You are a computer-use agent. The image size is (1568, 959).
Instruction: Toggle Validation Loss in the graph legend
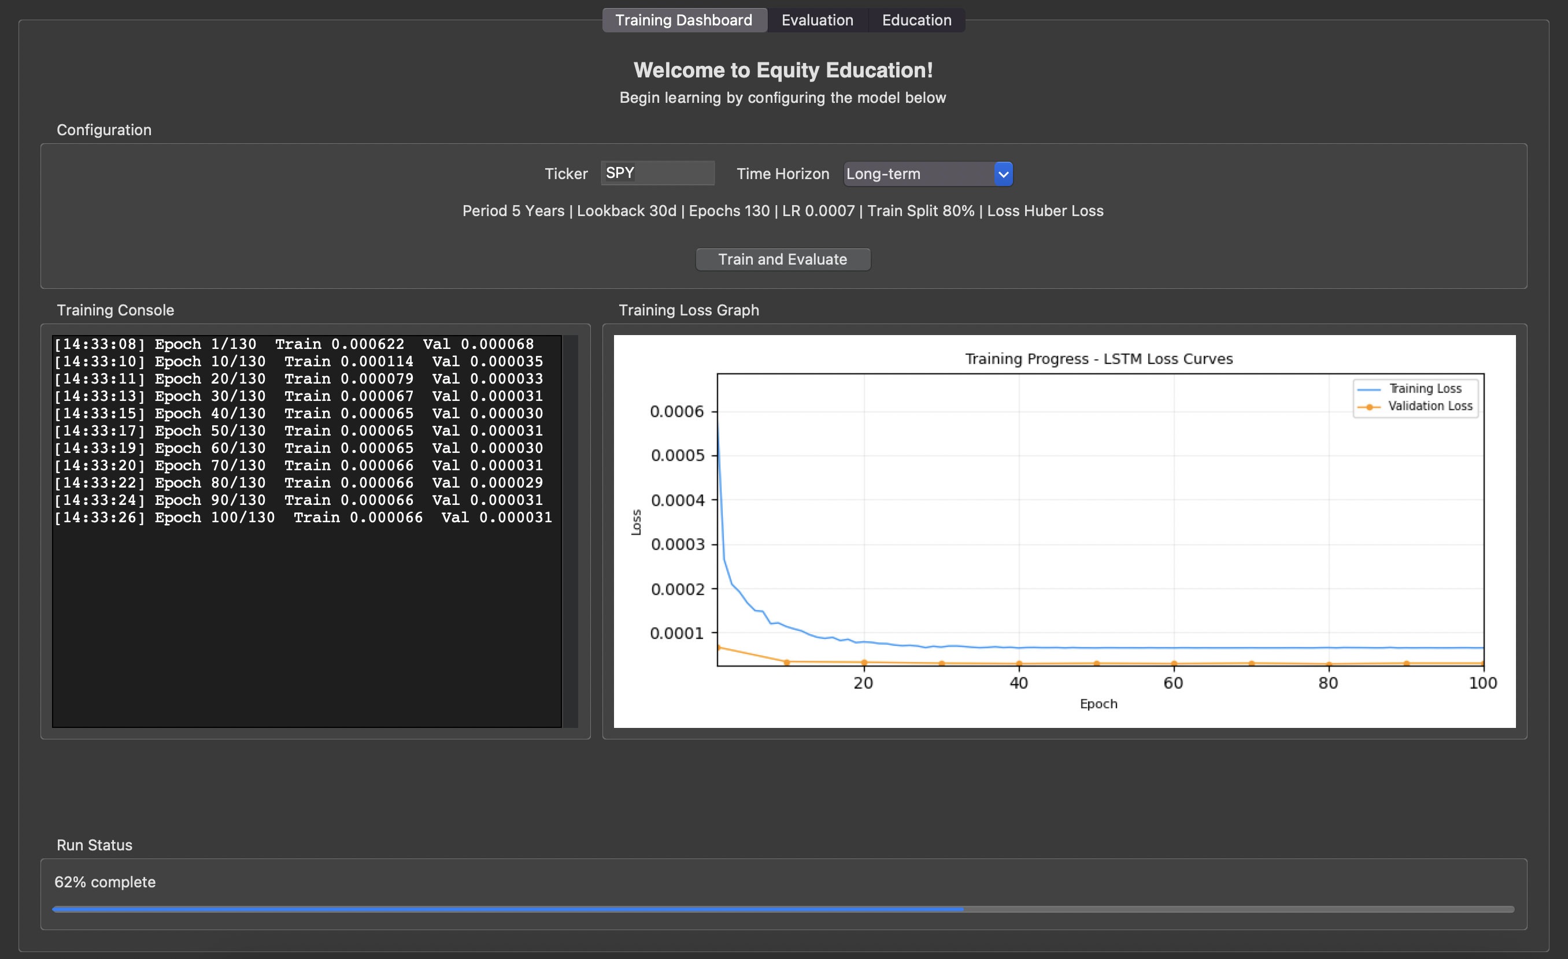[1428, 406]
